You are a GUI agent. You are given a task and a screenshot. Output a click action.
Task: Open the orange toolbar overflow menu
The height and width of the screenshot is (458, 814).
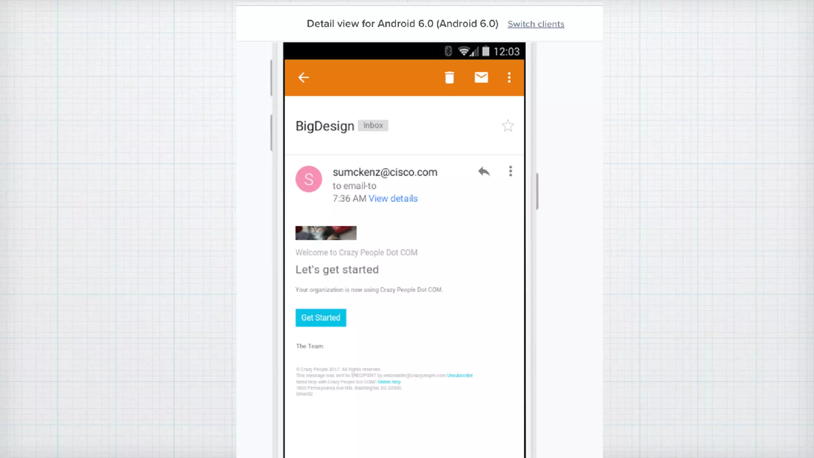coord(509,78)
